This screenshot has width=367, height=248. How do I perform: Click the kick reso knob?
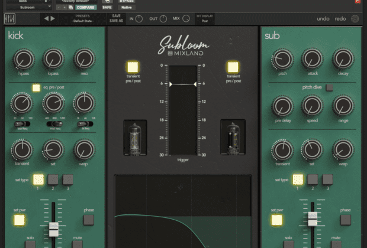click(84, 59)
